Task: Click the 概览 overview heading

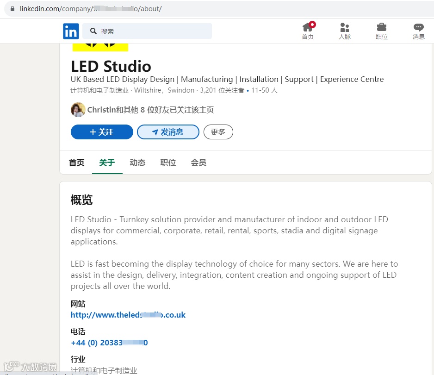Action: pos(81,200)
